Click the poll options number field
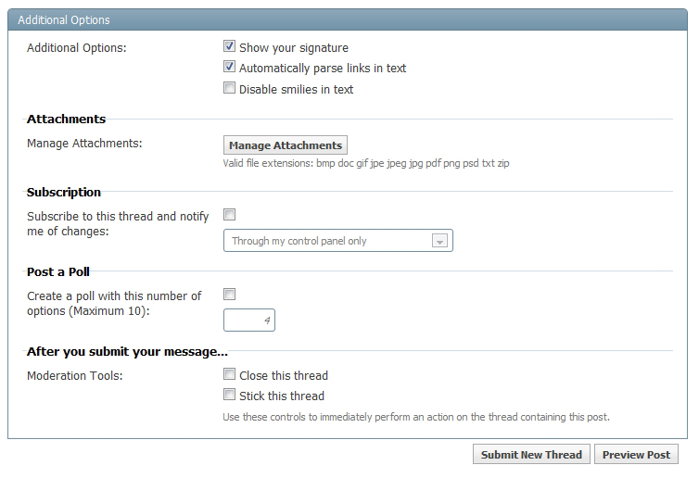699x478 pixels. (249, 321)
